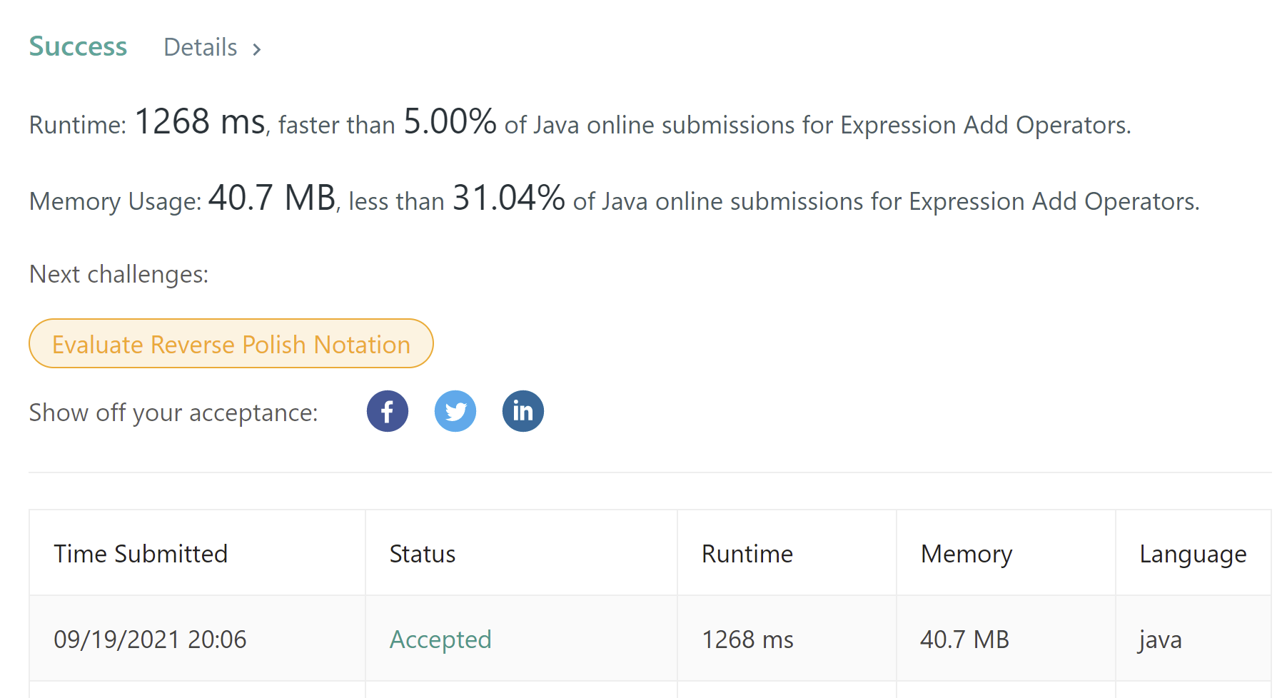Click the Status column header

423,554
